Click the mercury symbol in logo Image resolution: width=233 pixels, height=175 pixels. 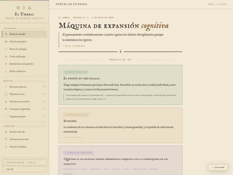pos(24,8)
